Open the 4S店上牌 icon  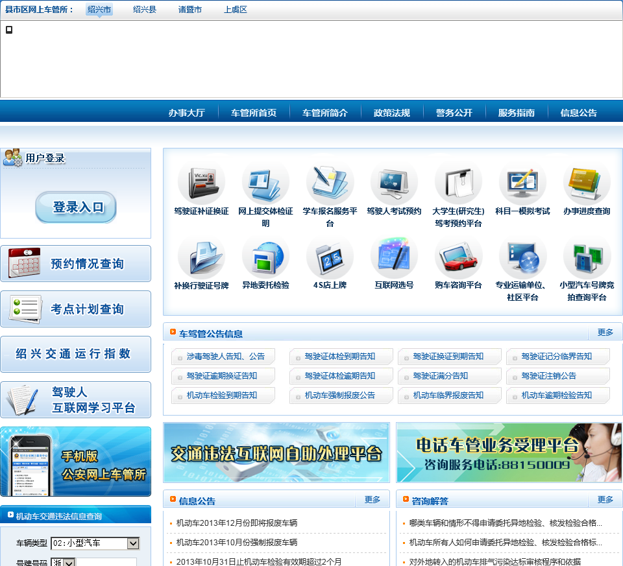(x=330, y=257)
